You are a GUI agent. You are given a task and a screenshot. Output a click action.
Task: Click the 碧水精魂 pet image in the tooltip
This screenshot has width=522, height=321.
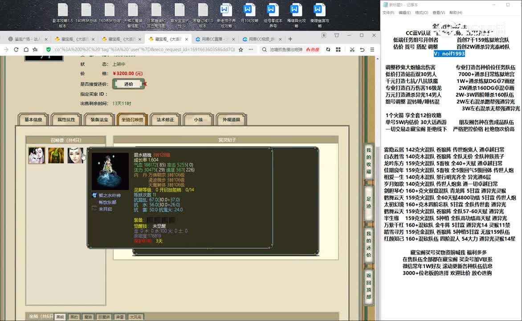pos(110,171)
